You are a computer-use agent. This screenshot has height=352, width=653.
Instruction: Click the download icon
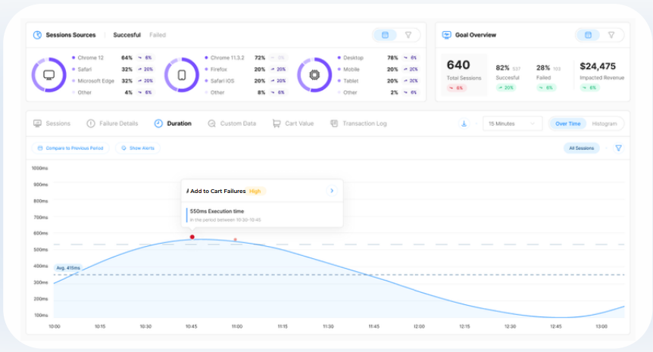click(x=464, y=123)
